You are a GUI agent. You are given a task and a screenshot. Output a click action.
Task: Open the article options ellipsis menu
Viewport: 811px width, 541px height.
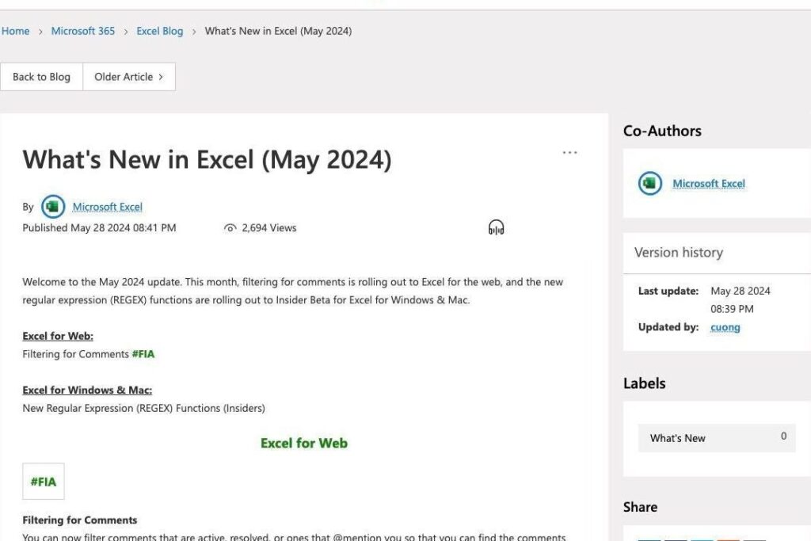coord(569,153)
